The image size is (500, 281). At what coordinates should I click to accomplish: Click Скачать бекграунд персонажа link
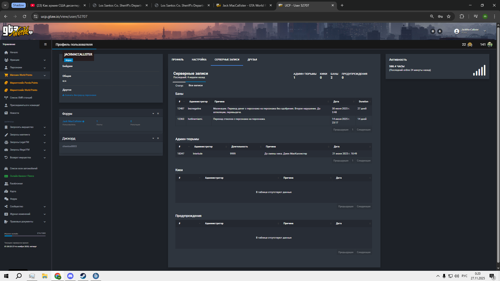(x=79, y=95)
